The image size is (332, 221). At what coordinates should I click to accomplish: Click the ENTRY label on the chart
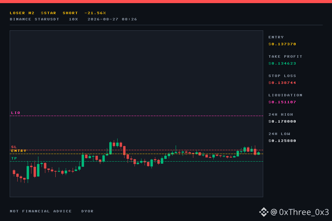(x=19, y=151)
